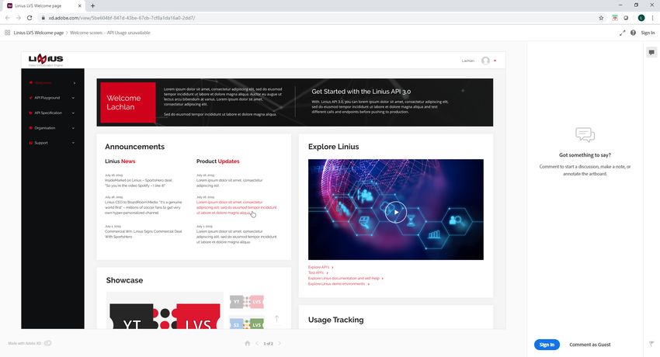Open the red pocket-style extension icon
Image resolution: width=660 pixels, height=357 pixels.
(614, 18)
